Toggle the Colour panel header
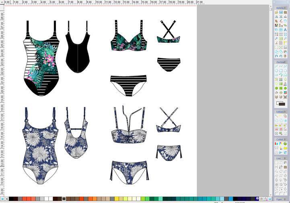 (x=280, y=139)
